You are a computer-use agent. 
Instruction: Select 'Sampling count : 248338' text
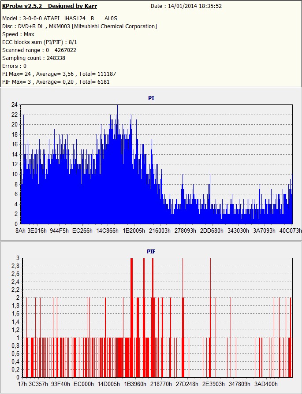(x=34, y=58)
